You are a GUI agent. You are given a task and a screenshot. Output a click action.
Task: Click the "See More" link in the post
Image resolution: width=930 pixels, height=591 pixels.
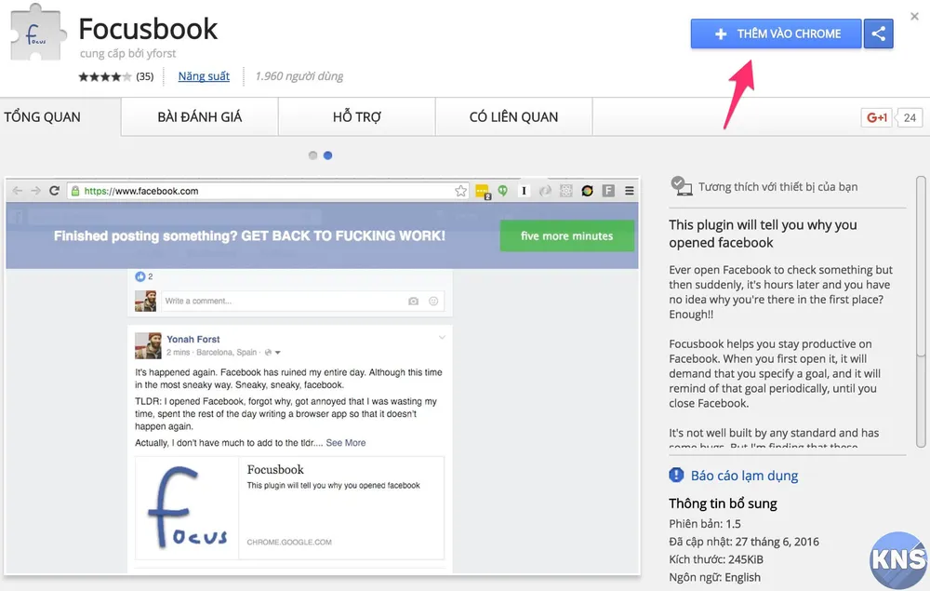[x=345, y=443]
